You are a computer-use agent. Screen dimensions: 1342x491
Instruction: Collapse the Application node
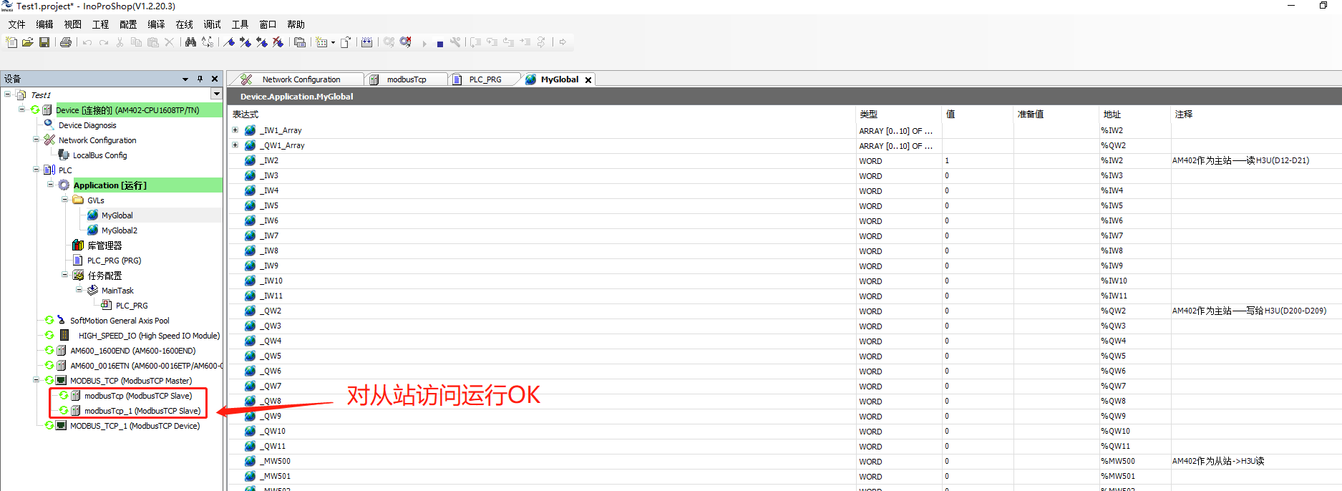[x=51, y=185]
